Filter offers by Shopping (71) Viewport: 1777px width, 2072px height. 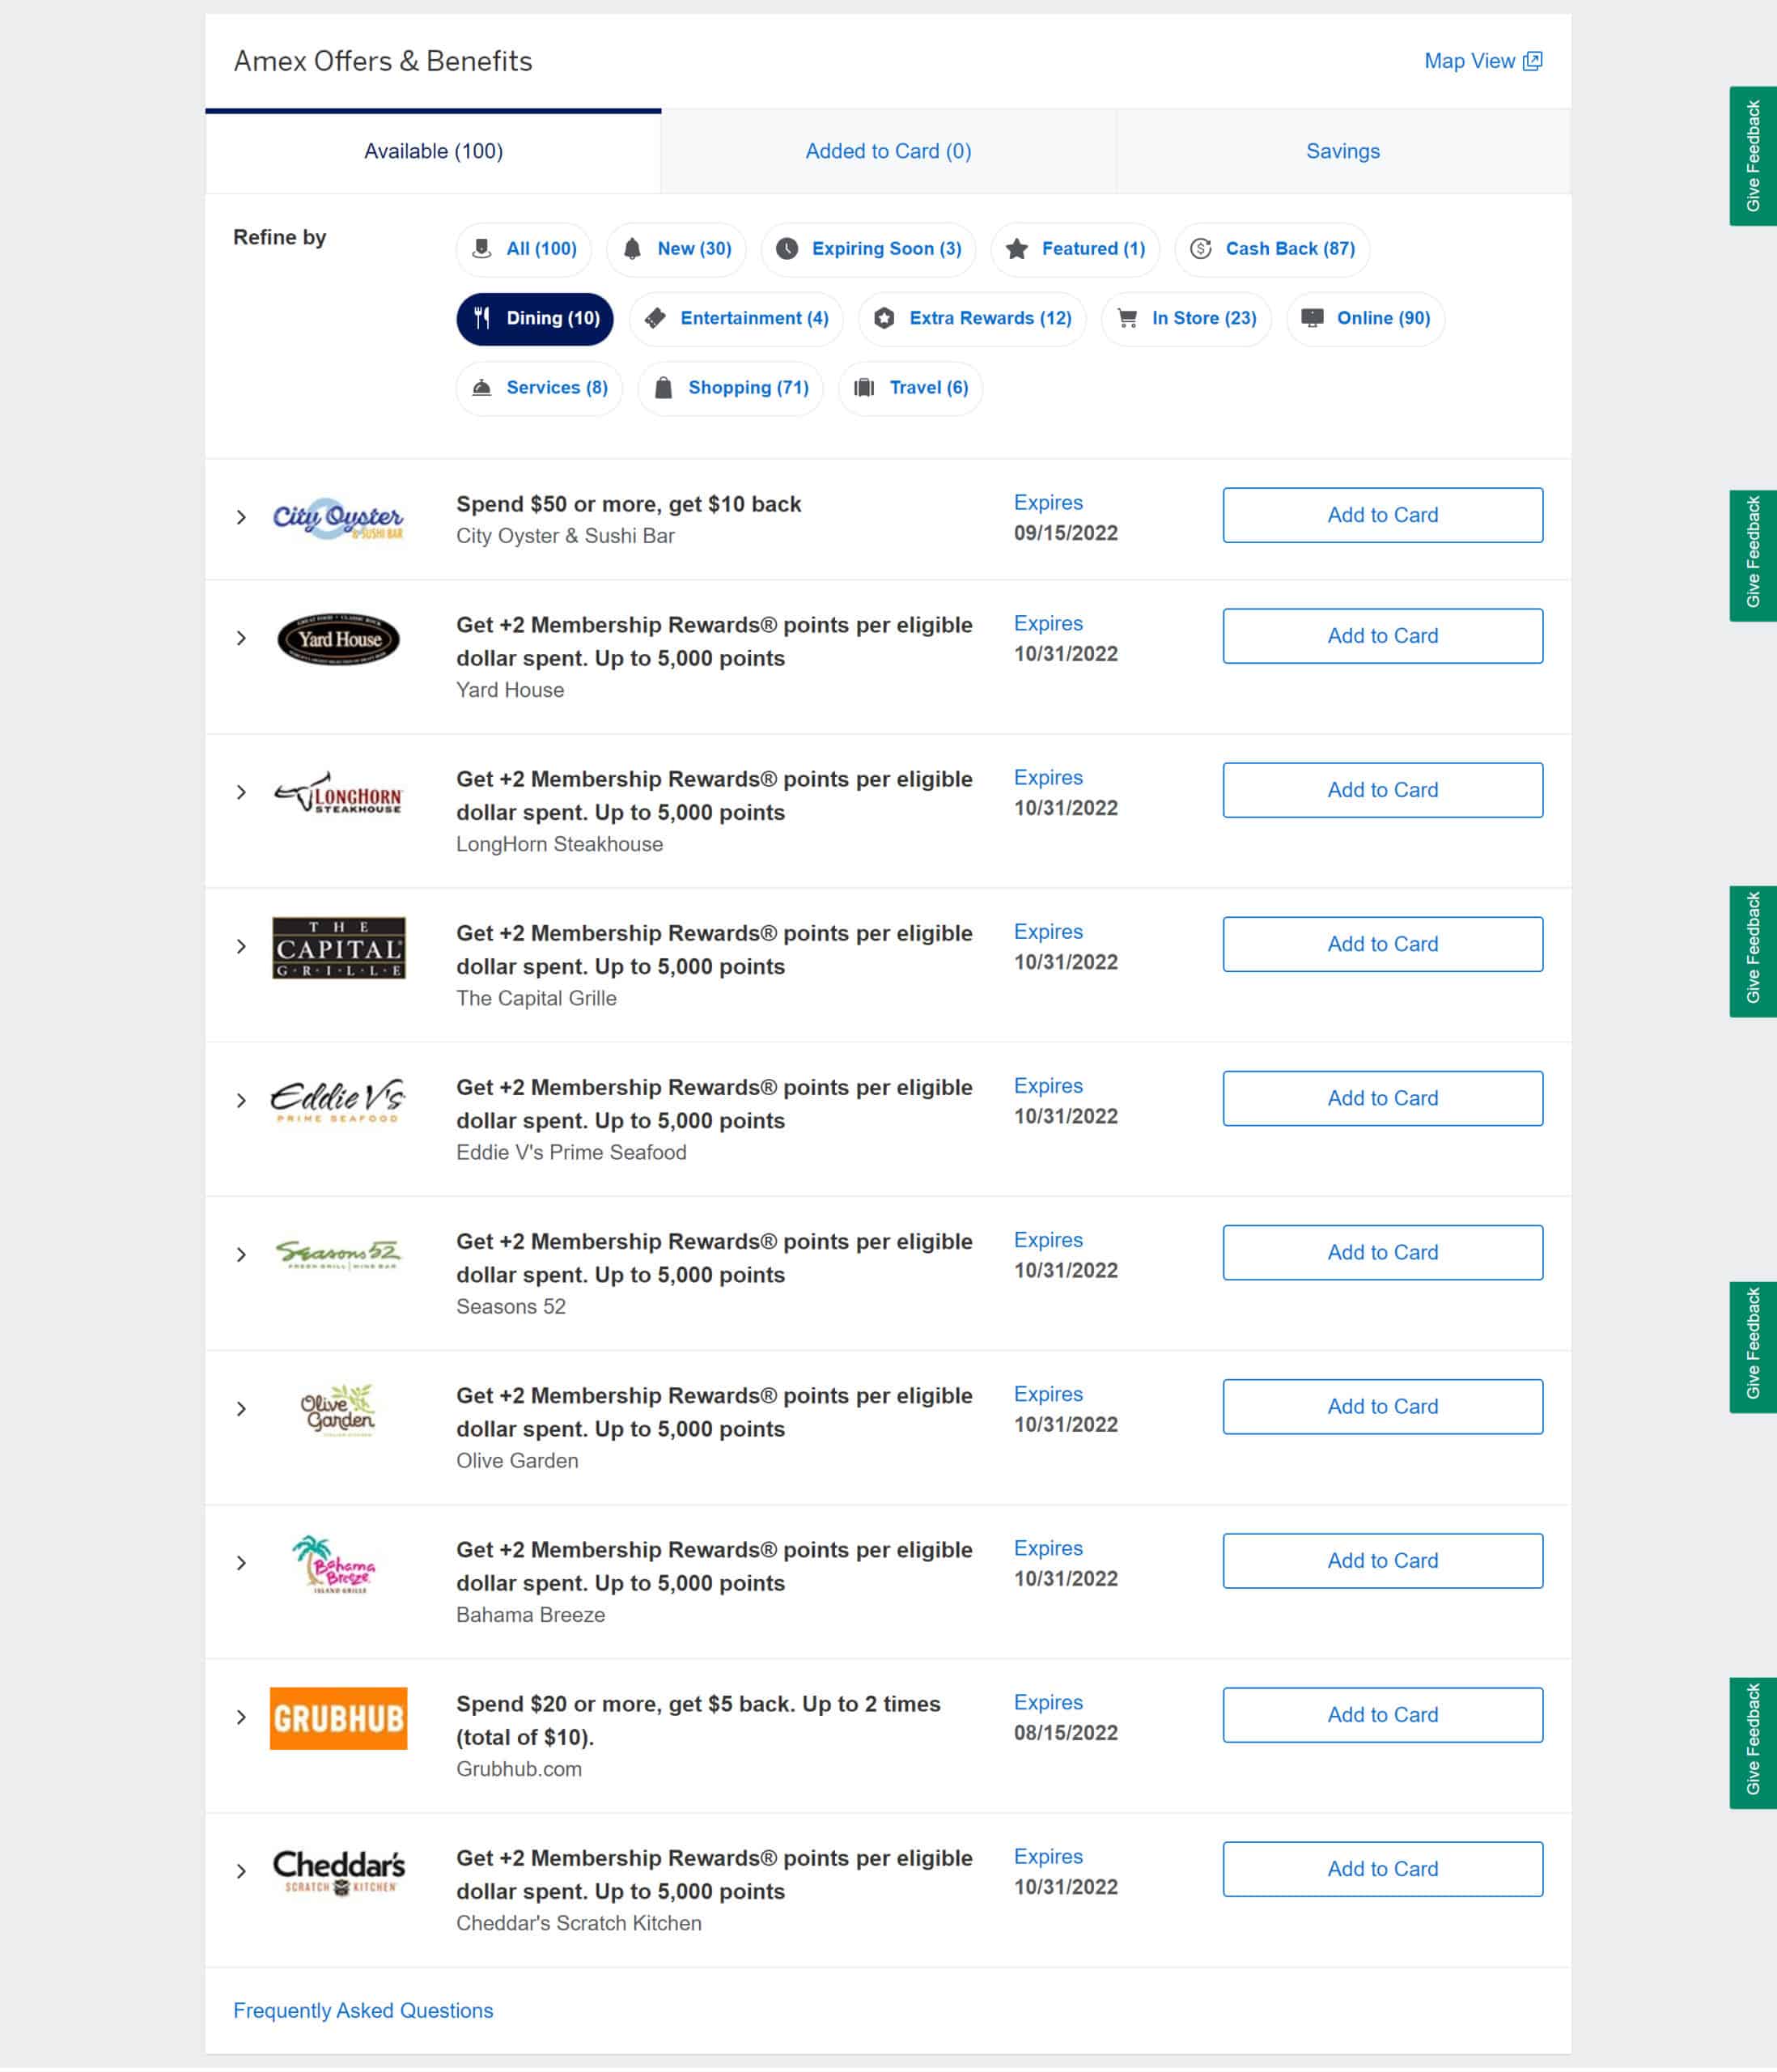[x=730, y=388]
